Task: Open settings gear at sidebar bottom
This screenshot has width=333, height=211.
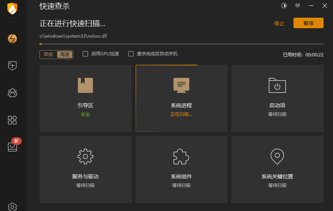Action: click(12, 207)
